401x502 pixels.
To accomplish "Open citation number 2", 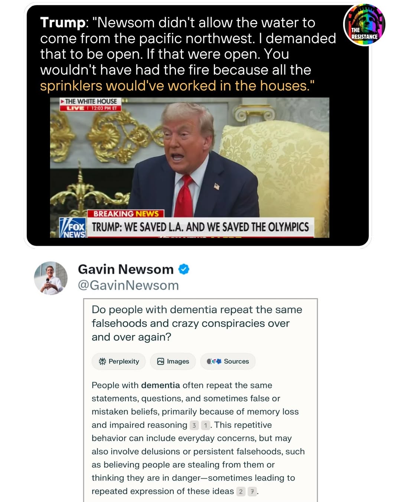I will pyautogui.click(x=241, y=492).
